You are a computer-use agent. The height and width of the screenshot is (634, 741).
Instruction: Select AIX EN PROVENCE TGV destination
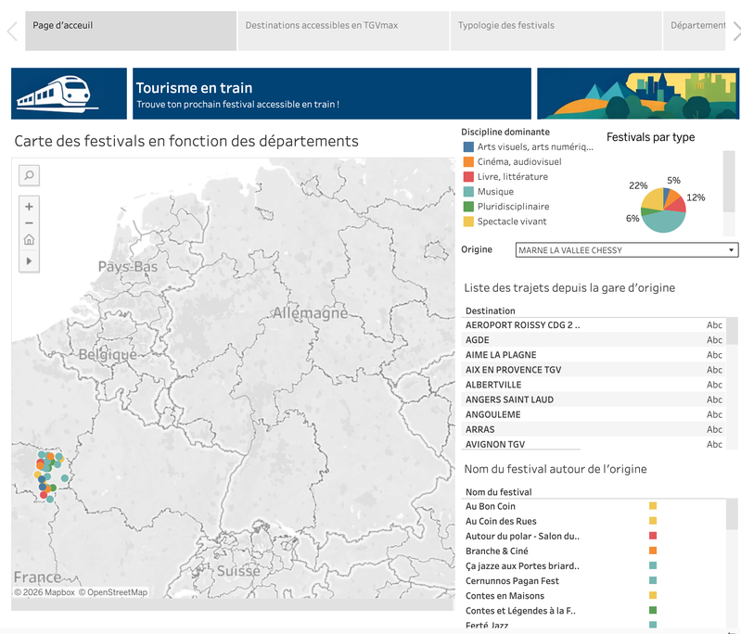pyautogui.click(x=513, y=370)
